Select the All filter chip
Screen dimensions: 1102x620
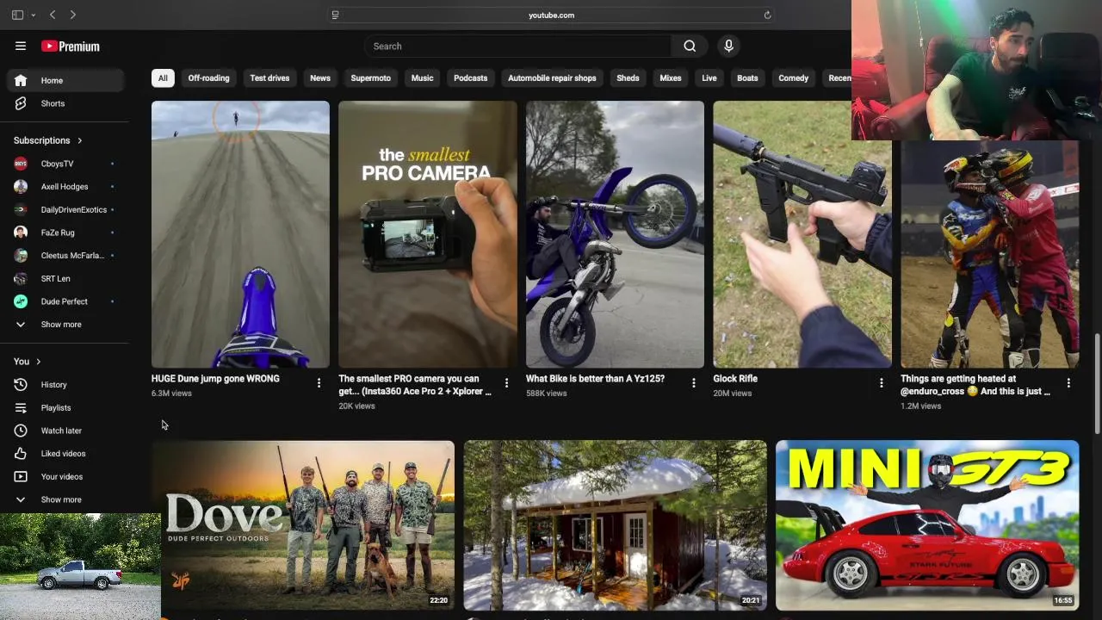[x=163, y=78]
